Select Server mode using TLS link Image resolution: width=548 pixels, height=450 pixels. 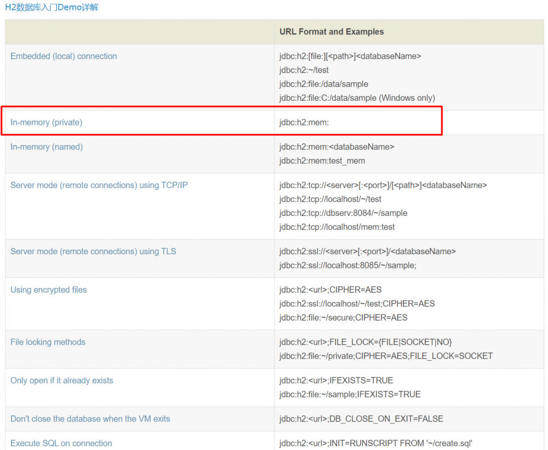point(93,252)
